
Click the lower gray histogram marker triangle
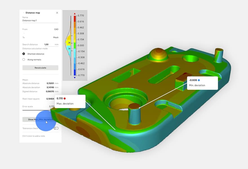click(70, 49)
